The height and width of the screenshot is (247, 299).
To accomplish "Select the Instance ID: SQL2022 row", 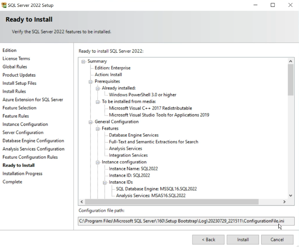I will 129,176.
